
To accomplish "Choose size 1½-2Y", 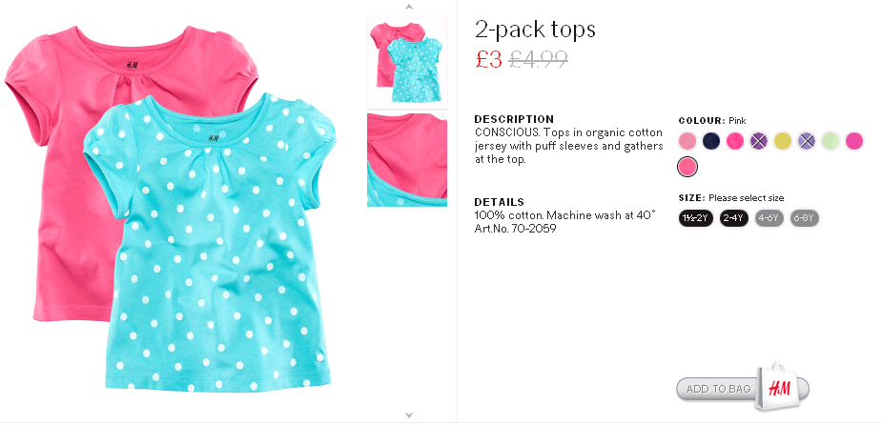I will 696,218.
